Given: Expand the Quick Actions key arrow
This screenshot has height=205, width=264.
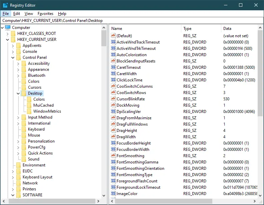Looking at the screenshot, I should pyautogui.click(x=18, y=153).
